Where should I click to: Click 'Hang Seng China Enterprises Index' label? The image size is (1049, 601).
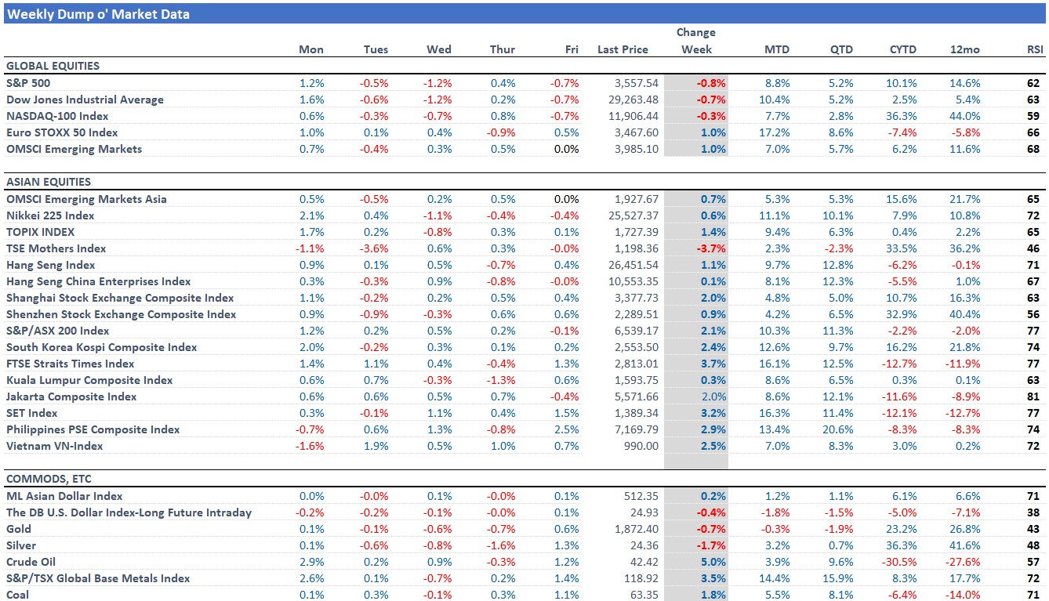(x=98, y=281)
